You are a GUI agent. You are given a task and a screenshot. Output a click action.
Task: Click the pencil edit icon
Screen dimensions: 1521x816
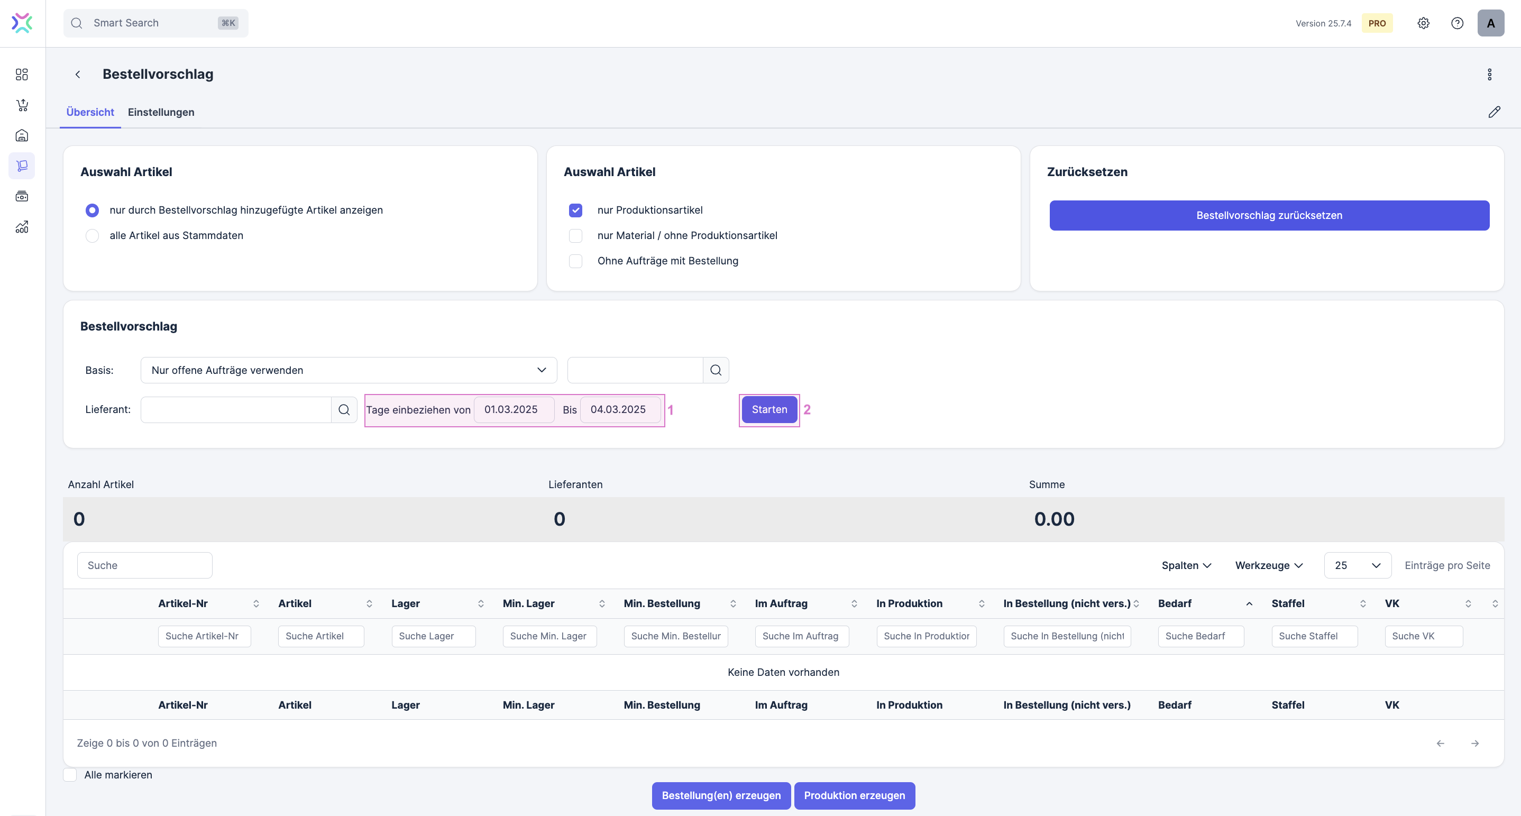click(x=1494, y=112)
